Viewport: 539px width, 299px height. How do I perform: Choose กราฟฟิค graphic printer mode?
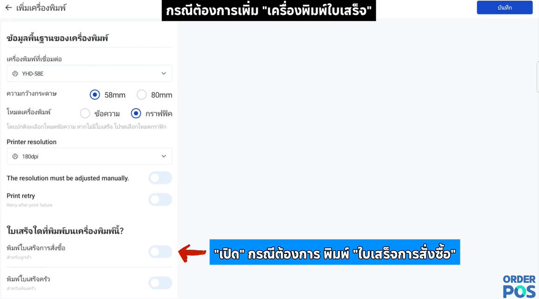136,113
